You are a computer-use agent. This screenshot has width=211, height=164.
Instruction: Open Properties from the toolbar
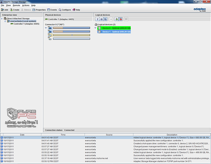click(39, 10)
